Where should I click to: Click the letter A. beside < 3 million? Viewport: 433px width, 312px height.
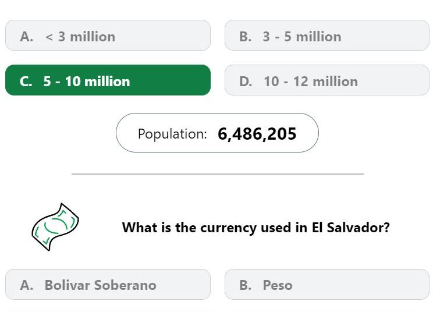[27, 37]
